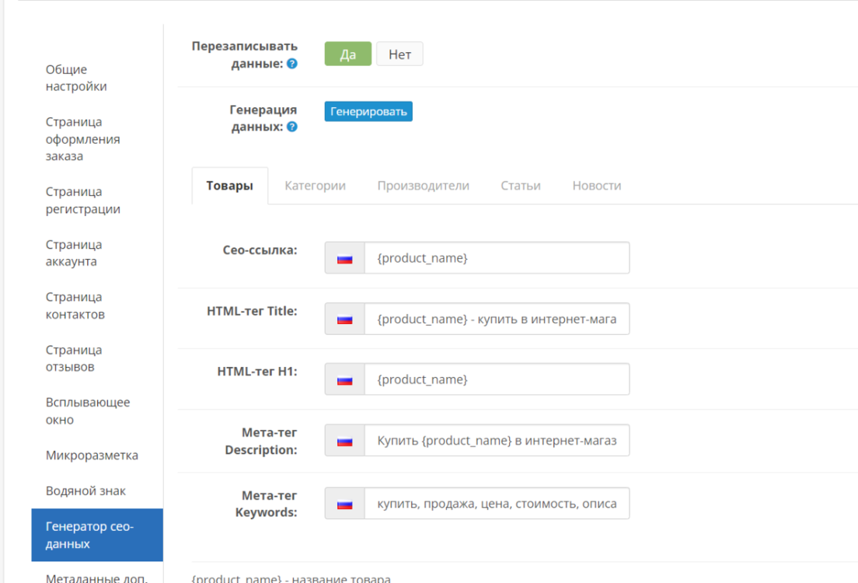The height and width of the screenshot is (583, 858).
Task: Click Russian flag icon beside Сео-ссылка field
Action: 345,258
